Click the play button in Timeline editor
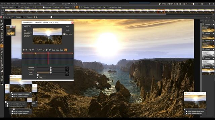Image resolution: width=215 pixels, height=120 pixels. 27,50
